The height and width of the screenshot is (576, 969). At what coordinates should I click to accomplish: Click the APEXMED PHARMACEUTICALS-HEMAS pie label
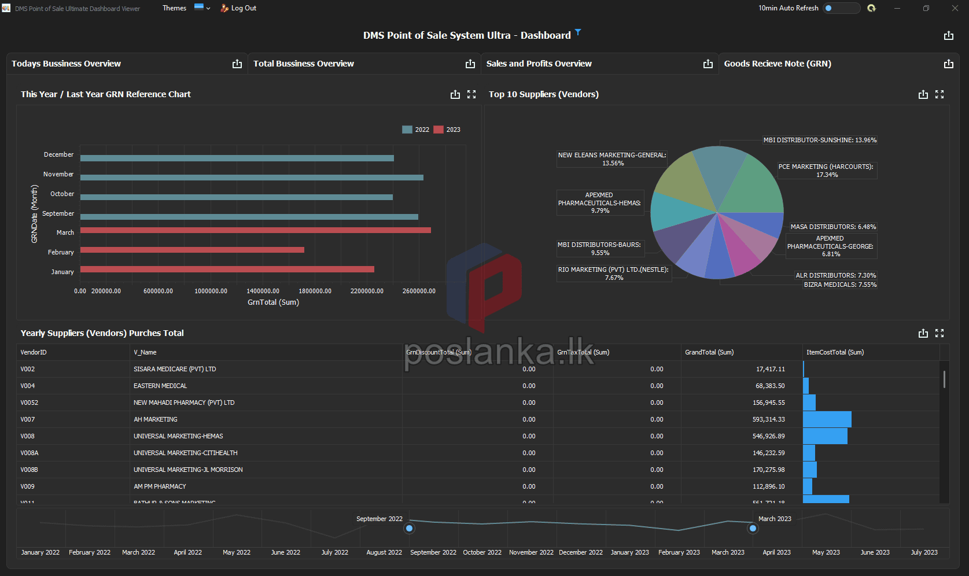coord(600,203)
